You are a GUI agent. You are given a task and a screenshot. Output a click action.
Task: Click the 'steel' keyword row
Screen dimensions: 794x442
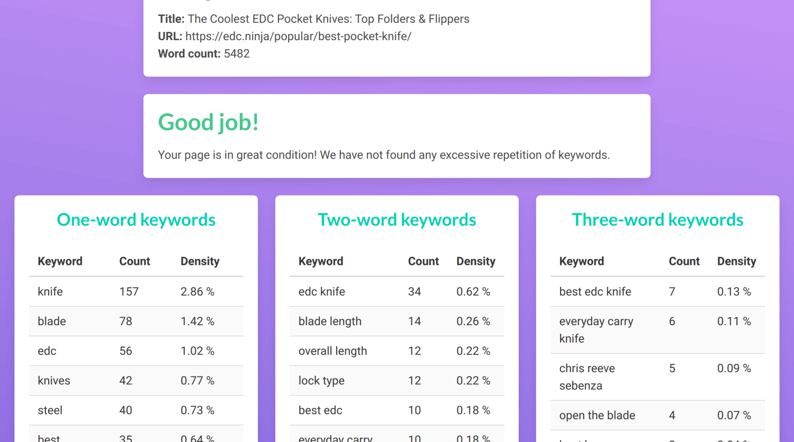click(x=136, y=410)
